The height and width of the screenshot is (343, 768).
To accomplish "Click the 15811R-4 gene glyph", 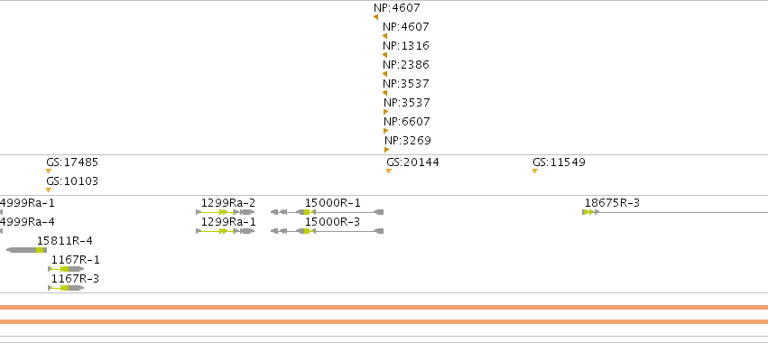I will [x=26, y=250].
